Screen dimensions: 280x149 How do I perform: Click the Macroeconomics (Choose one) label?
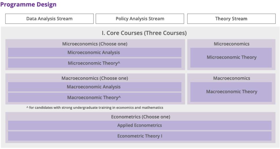pos(95,78)
